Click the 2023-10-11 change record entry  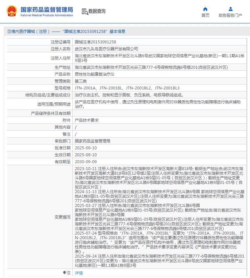point(159,178)
